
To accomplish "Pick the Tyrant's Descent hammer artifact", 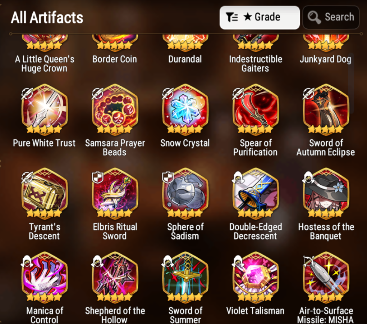I will coord(45,193).
